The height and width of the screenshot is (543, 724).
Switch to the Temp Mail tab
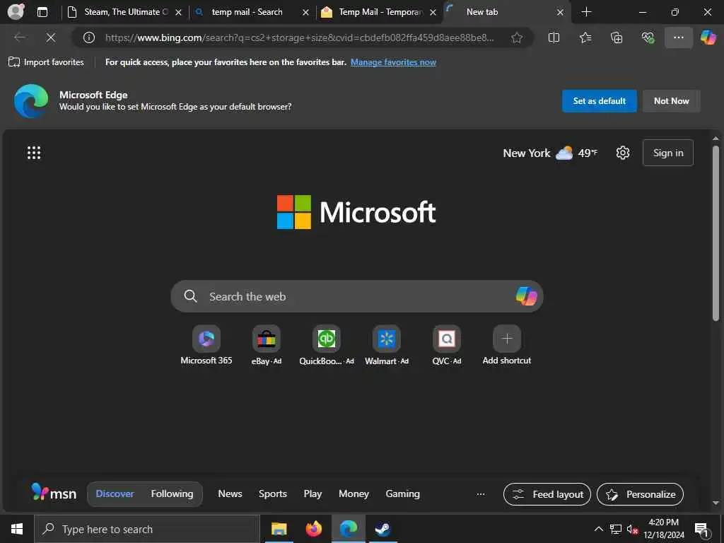[x=380, y=12]
